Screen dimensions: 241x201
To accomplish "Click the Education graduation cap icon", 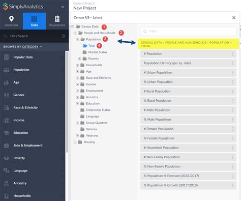I will click(x=7, y=133).
